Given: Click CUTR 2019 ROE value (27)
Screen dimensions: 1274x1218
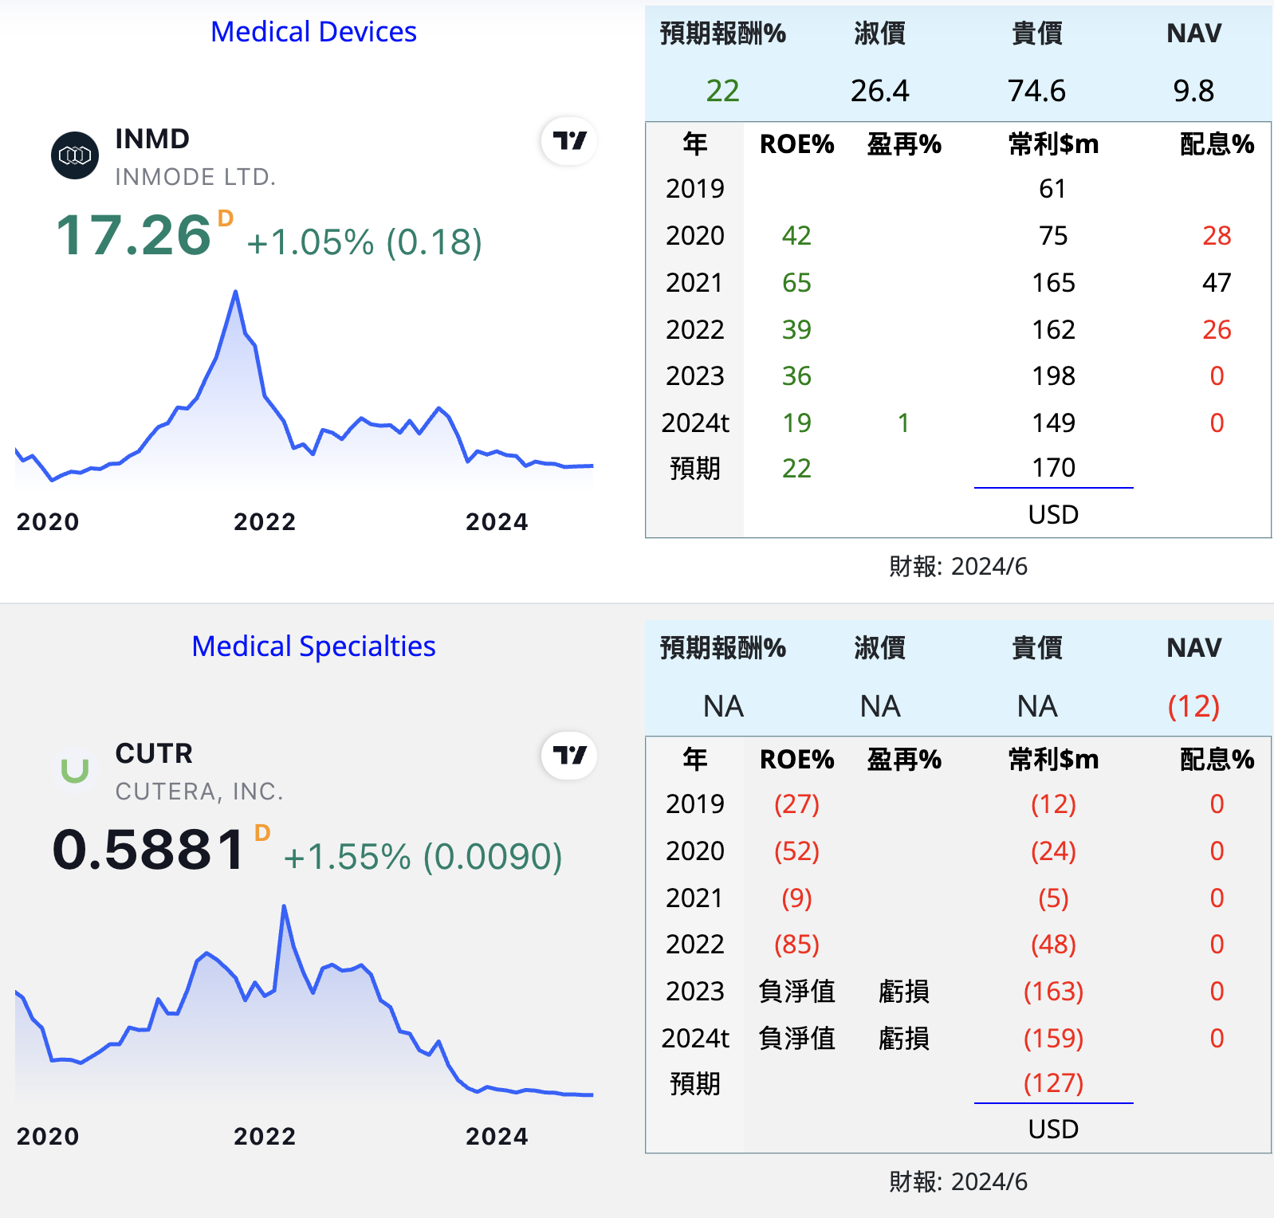Looking at the screenshot, I should coord(797,804).
